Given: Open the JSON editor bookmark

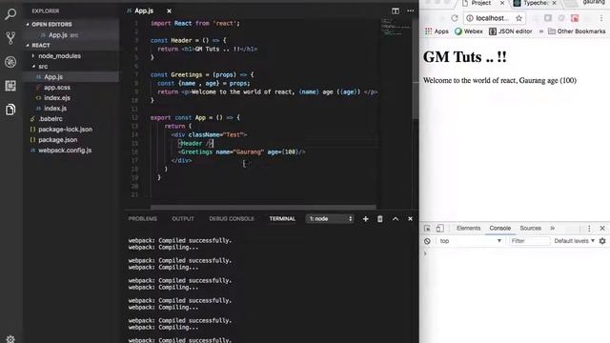Looking at the screenshot, I should (511, 31).
